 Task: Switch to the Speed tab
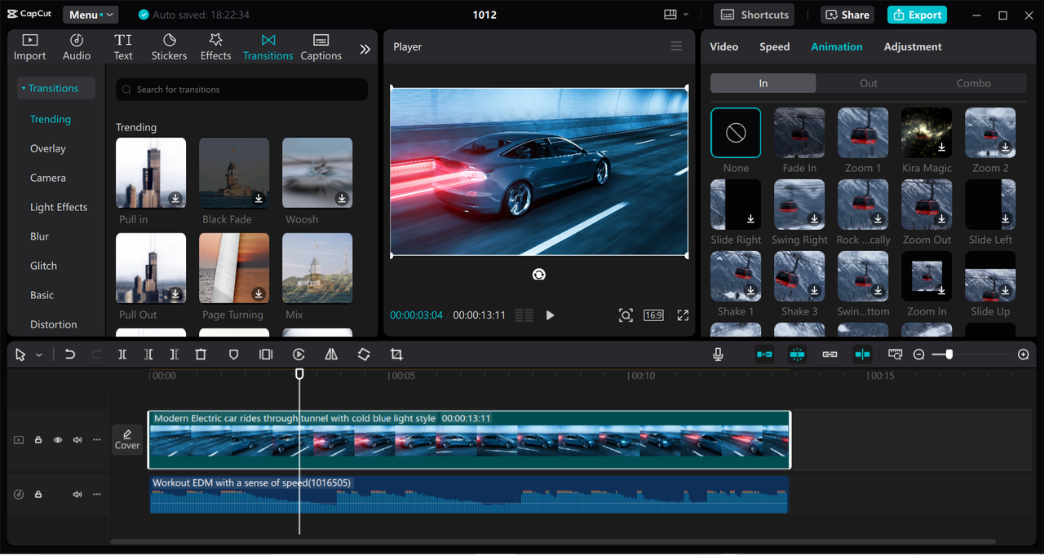pos(774,46)
